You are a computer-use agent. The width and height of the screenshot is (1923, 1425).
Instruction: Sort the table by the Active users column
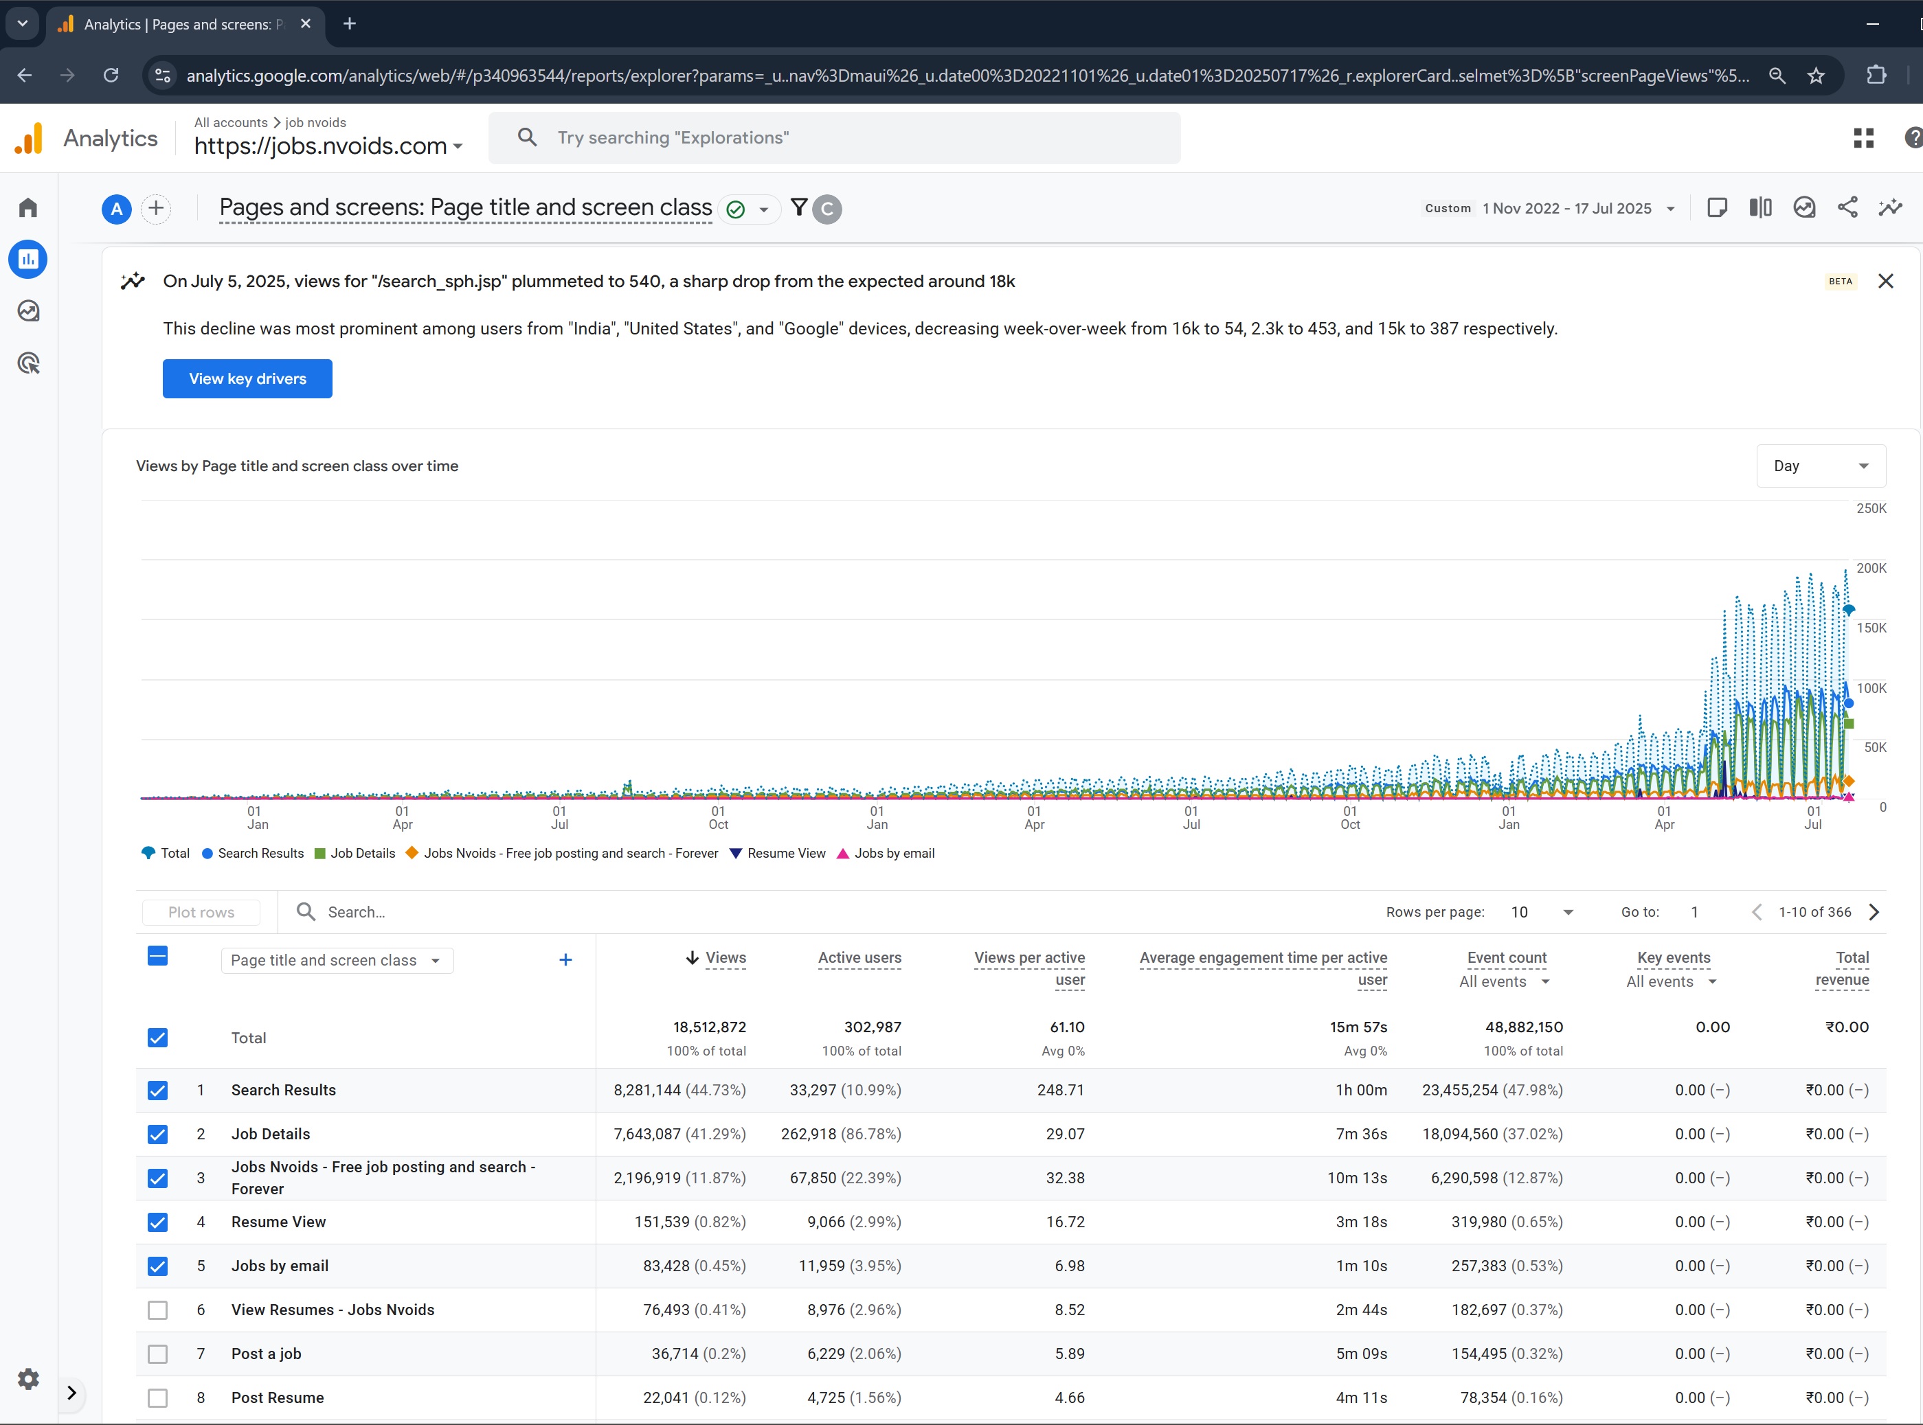pyautogui.click(x=859, y=957)
